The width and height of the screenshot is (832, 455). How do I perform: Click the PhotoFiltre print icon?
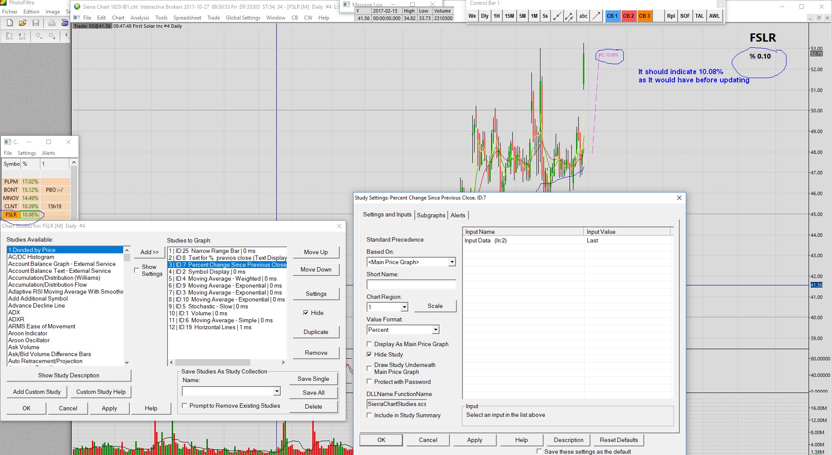pos(52,23)
